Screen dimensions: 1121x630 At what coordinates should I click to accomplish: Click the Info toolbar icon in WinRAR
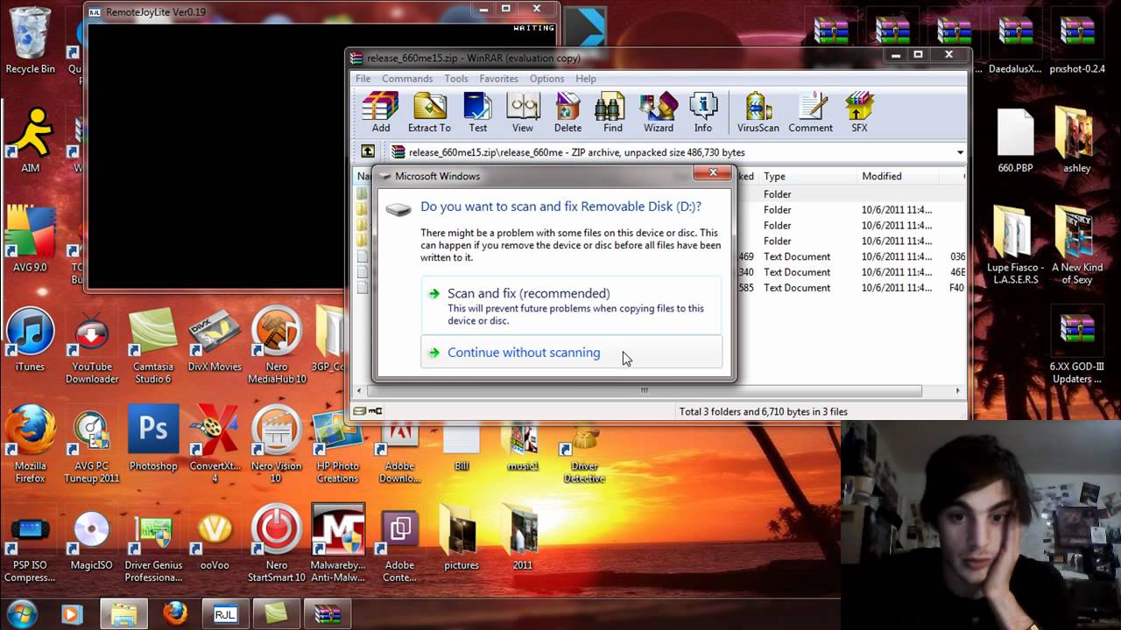703,112
